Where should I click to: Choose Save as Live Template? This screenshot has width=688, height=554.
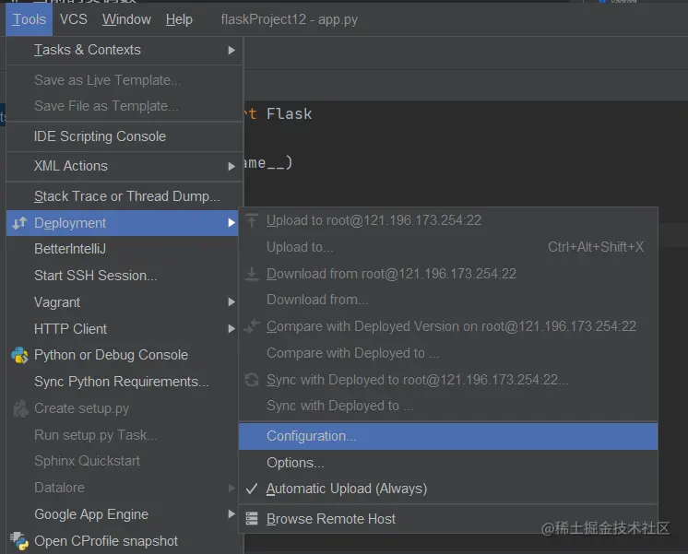click(125, 80)
